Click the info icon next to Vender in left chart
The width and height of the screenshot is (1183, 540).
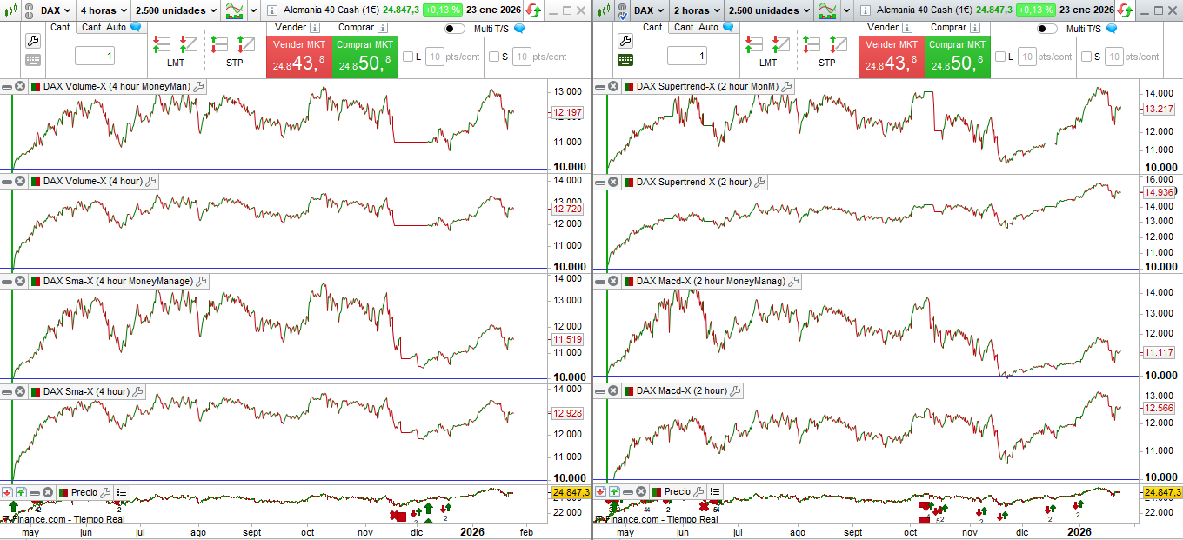[x=315, y=28]
